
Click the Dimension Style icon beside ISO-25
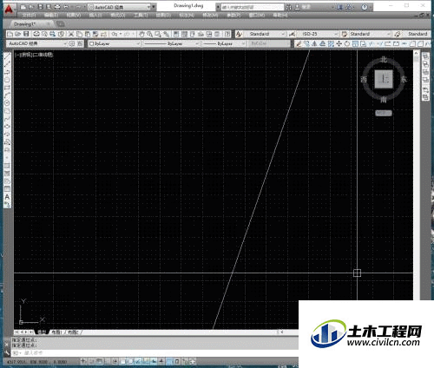click(292, 34)
